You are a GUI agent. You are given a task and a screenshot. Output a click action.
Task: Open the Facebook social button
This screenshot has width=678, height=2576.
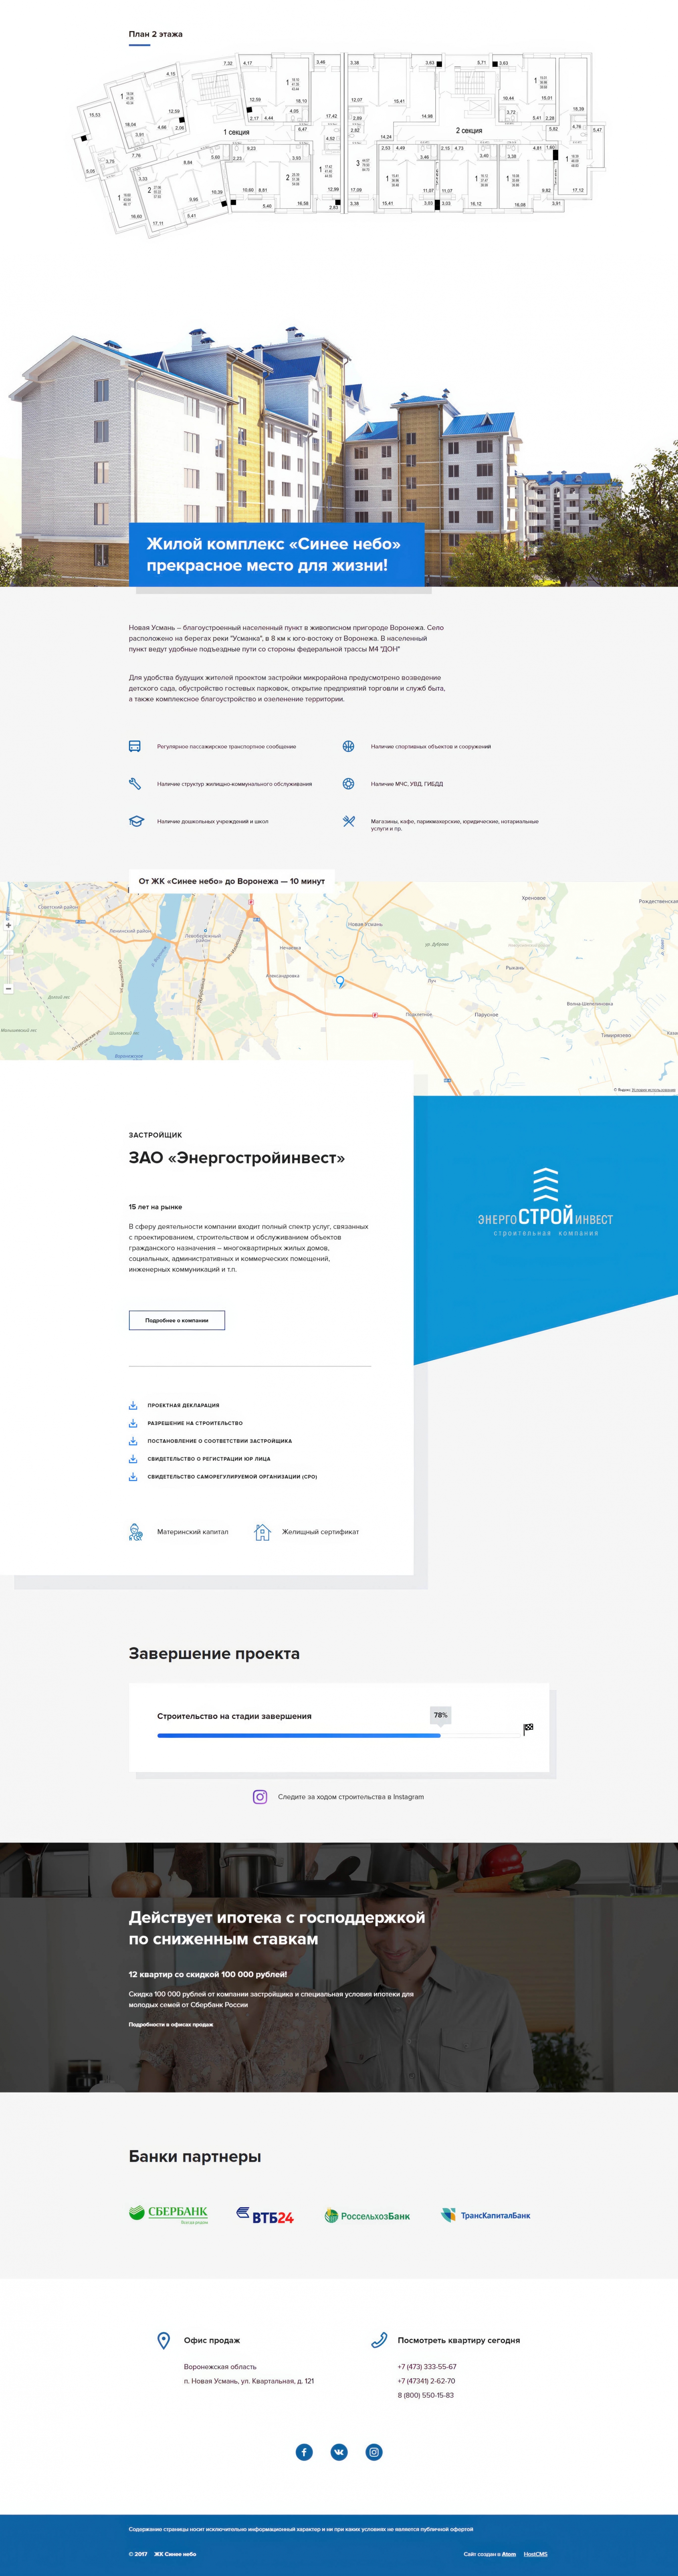(304, 2452)
